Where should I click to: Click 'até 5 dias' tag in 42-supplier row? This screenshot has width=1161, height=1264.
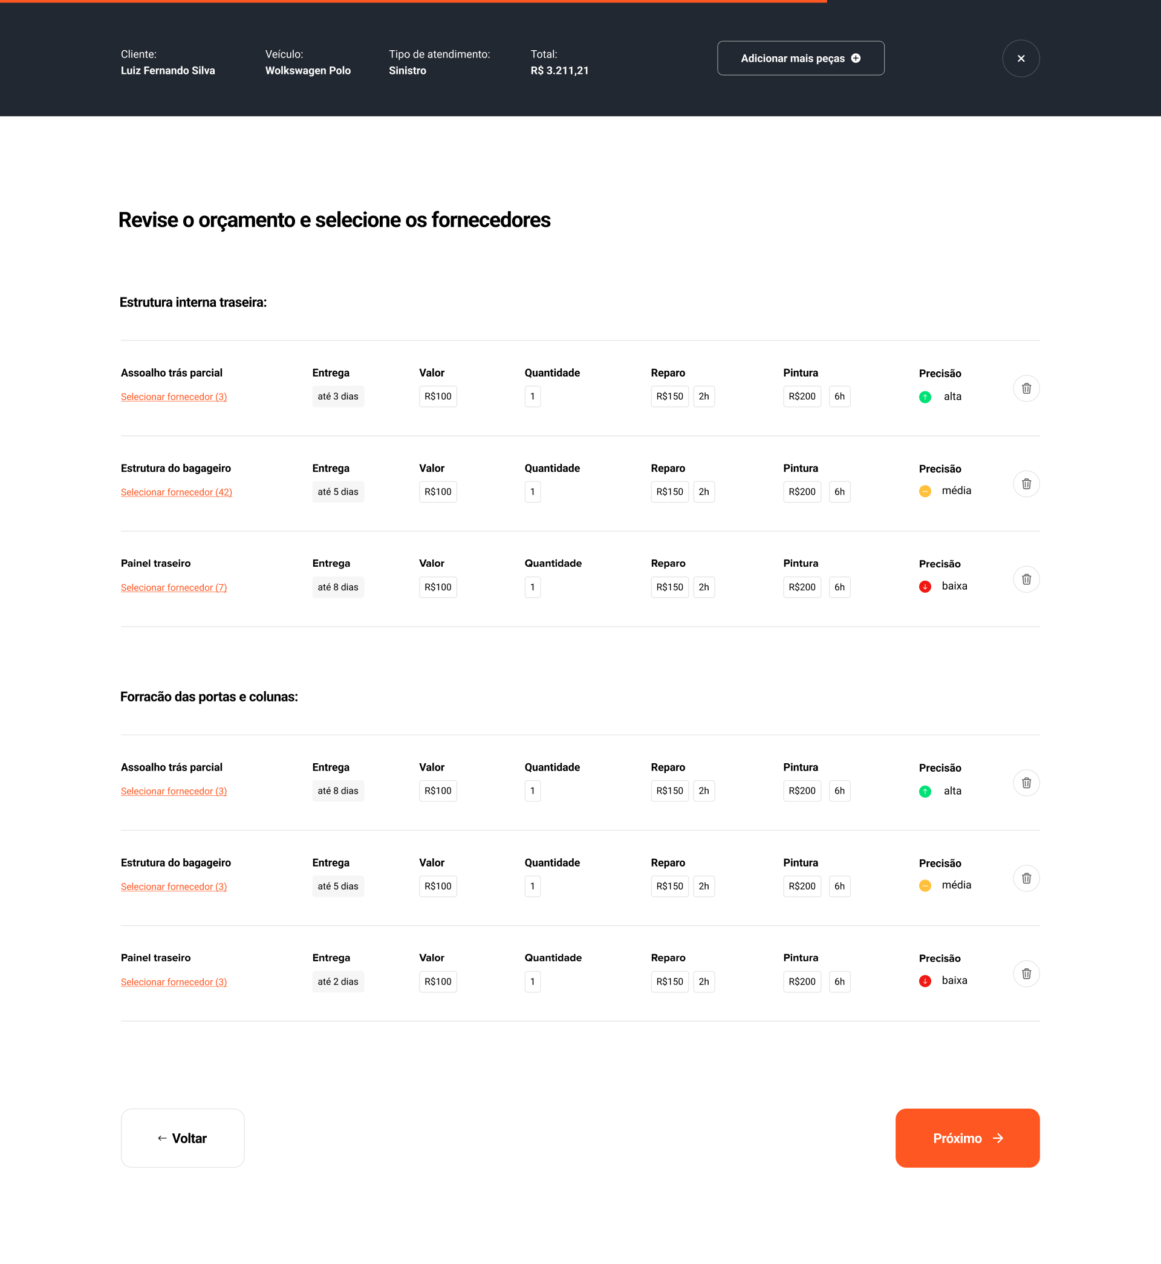pyautogui.click(x=338, y=492)
